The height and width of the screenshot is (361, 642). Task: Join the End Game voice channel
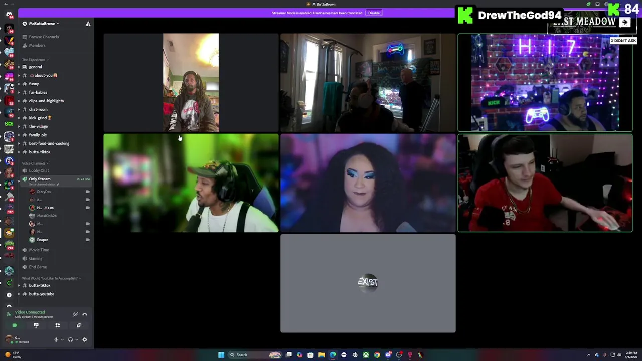click(38, 267)
